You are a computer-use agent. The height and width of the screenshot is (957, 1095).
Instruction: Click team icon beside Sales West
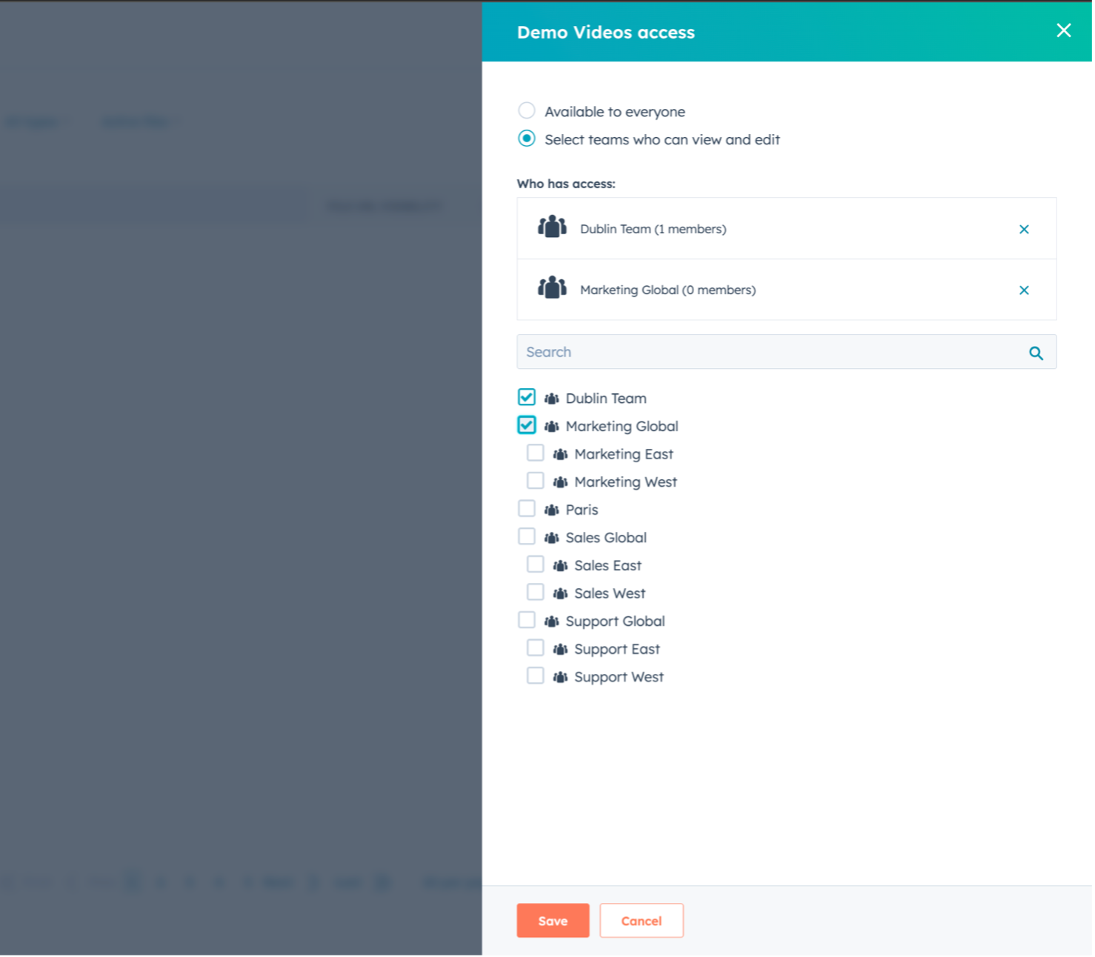coord(562,595)
